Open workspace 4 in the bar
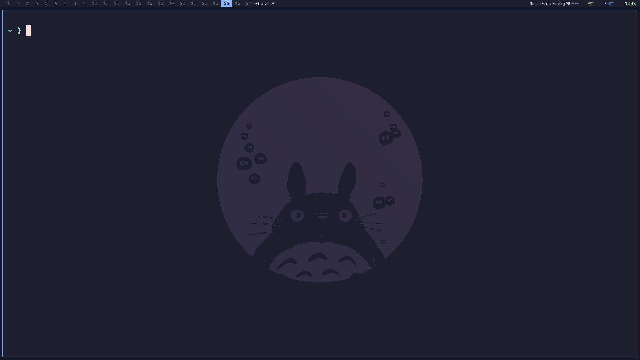The height and width of the screenshot is (360, 640). [37, 3]
